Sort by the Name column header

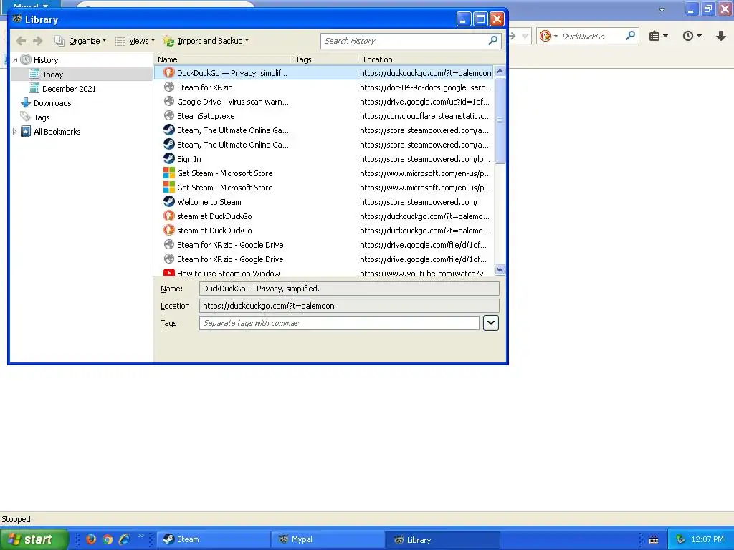(x=222, y=59)
